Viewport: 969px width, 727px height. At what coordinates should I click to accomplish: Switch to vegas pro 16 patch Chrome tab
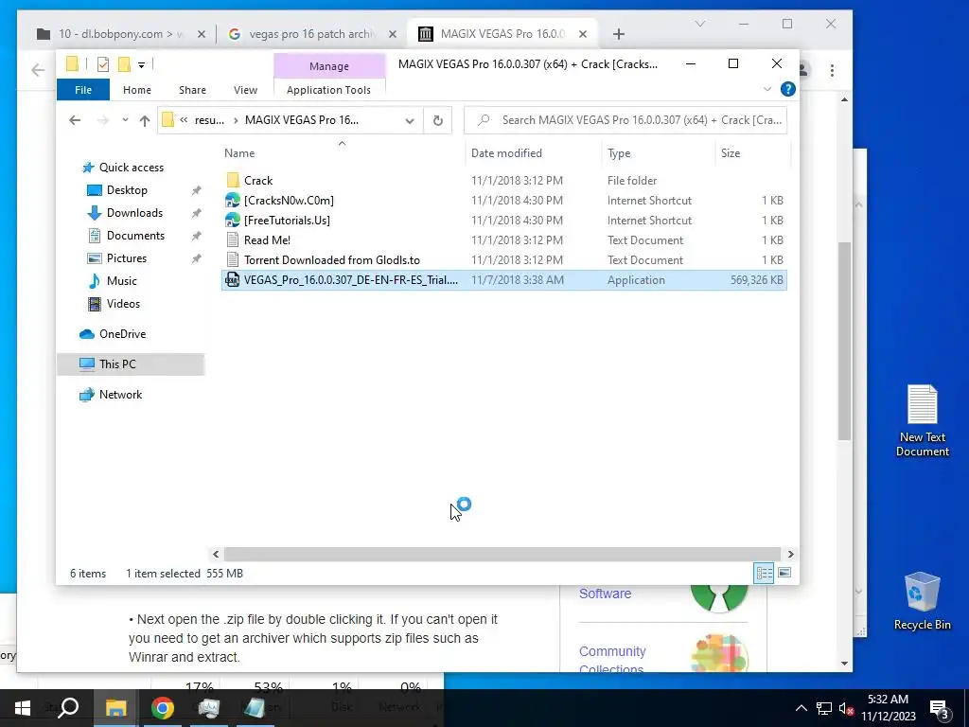pos(312,34)
